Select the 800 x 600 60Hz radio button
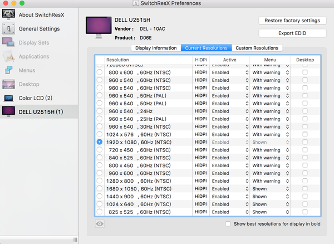The width and height of the screenshot is (334, 244). [x=100, y=72]
